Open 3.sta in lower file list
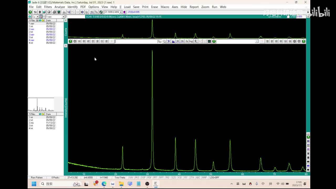 click(x=31, y=123)
